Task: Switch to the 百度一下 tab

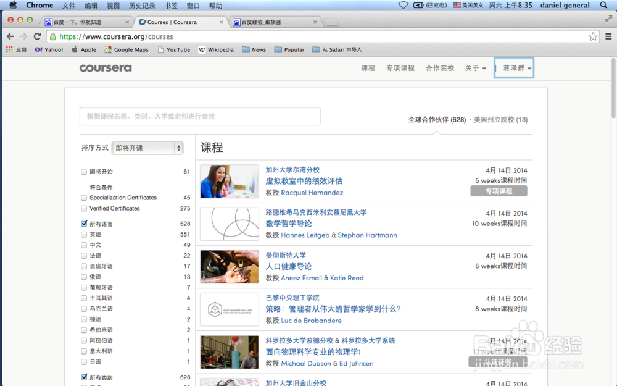Action: point(86,22)
